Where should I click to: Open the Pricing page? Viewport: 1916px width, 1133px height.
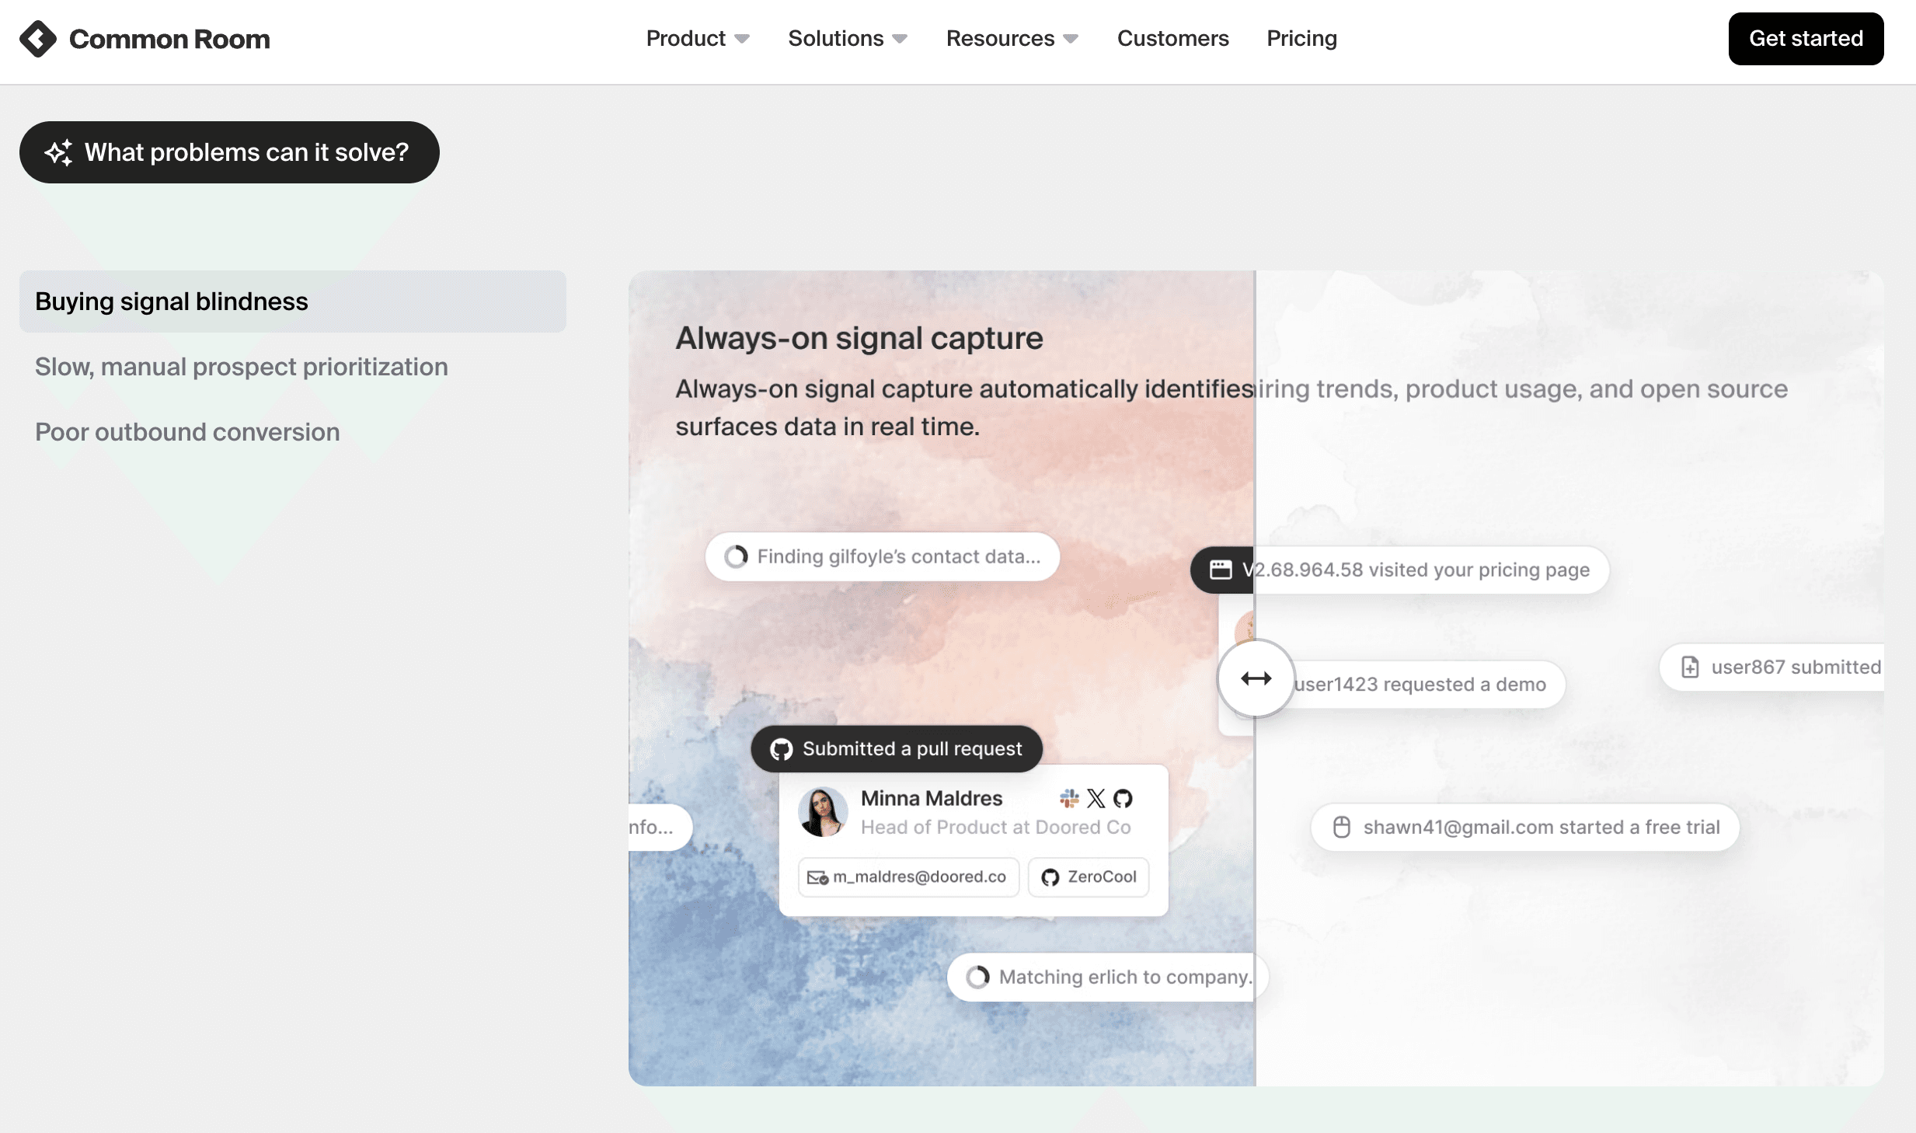[1301, 38]
